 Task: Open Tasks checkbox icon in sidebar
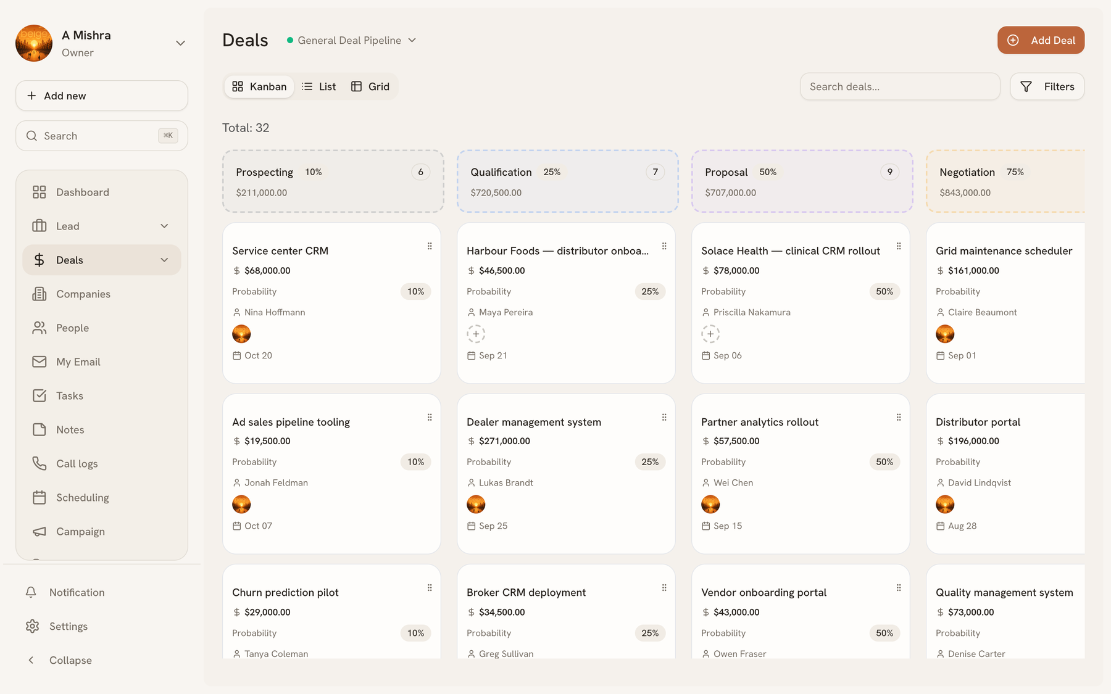click(x=40, y=395)
